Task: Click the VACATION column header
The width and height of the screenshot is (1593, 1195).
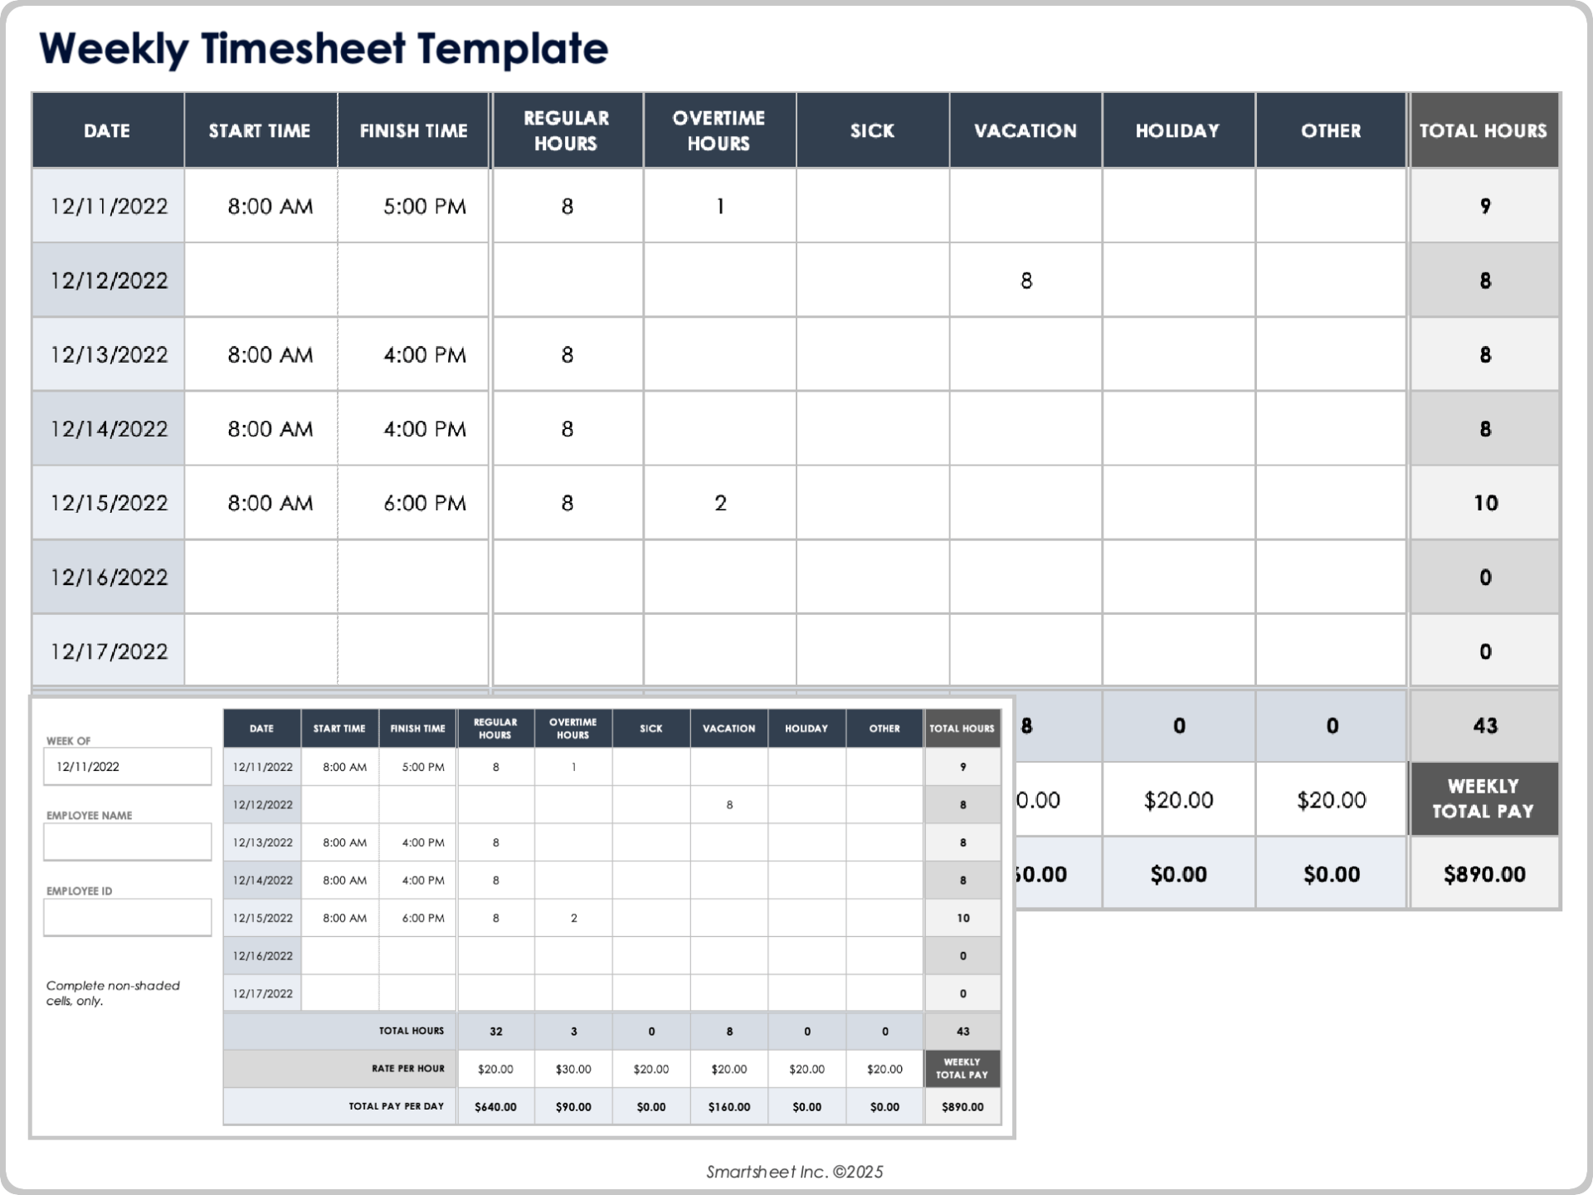Action: pos(1025,130)
